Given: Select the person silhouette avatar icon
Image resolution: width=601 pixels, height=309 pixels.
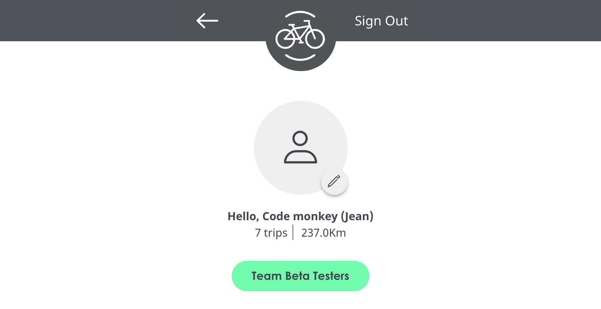Looking at the screenshot, I should pos(300,147).
